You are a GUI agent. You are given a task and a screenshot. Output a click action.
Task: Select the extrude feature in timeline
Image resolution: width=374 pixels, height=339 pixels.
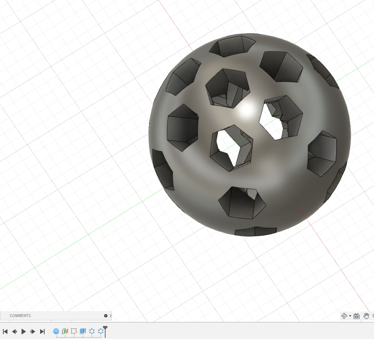coord(83,331)
